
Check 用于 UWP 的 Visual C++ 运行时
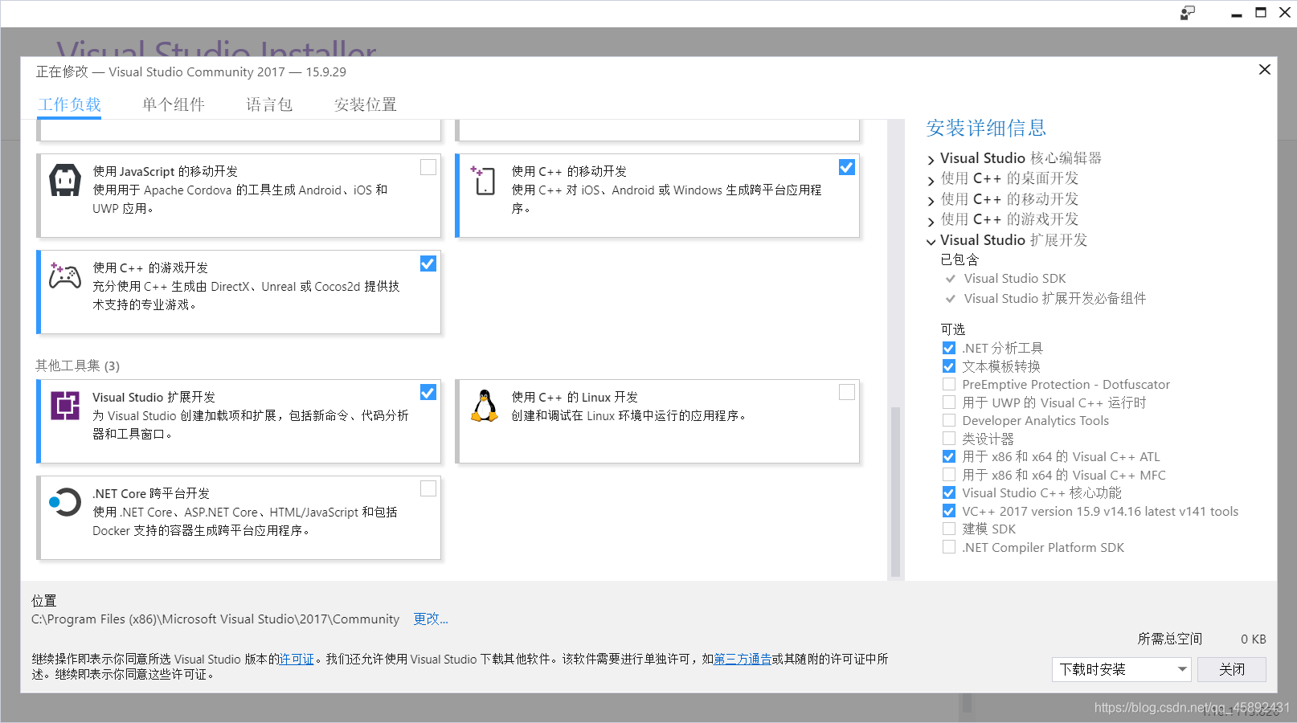point(949,402)
